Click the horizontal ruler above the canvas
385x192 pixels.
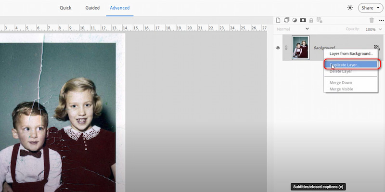pos(133,28)
